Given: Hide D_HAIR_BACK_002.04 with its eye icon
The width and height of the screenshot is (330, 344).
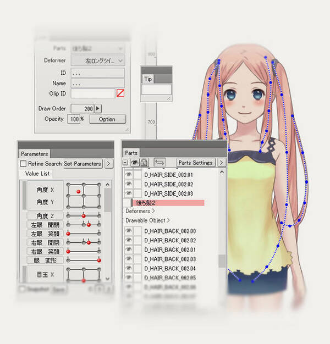Looking at the screenshot, I should click(129, 268).
